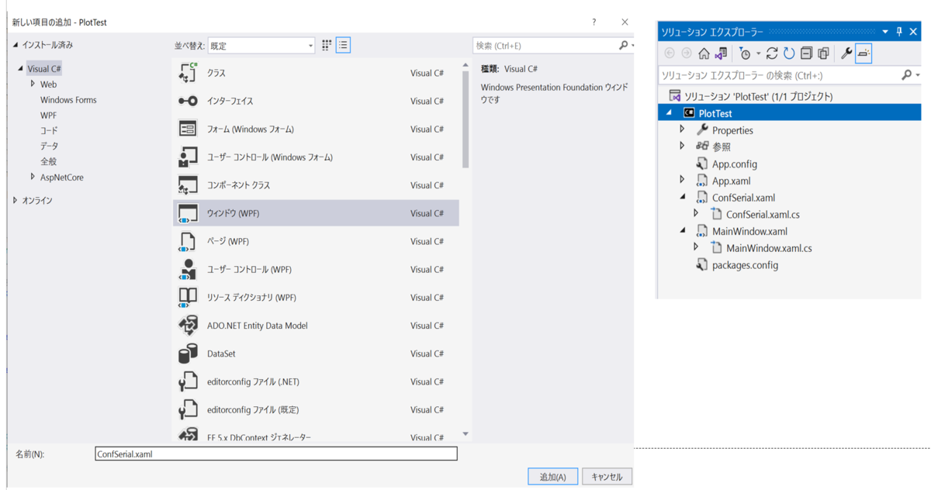Switch templates to small icons view
Screen dimensions: 931x490
point(326,45)
